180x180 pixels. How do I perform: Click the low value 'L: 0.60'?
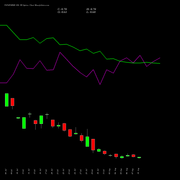point(91,12)
